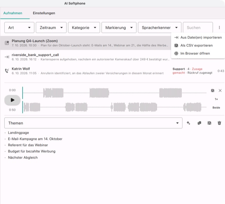Click the 0:43 duration of Katrin Wolf

(221, 71)
